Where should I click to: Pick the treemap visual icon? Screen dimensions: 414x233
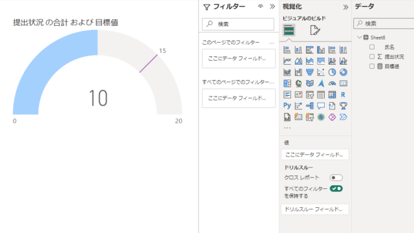click(287, 83)
